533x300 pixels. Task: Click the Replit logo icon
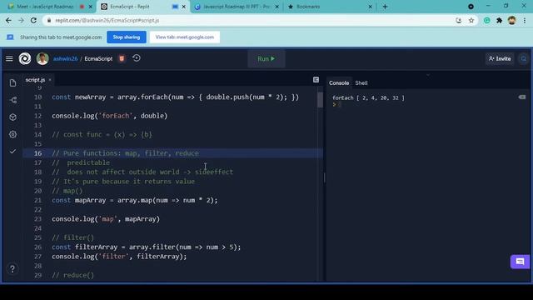coord(25,59)
